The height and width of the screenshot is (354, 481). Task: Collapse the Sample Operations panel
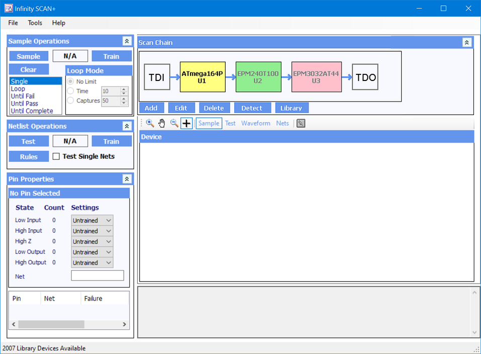coord(127,41)
